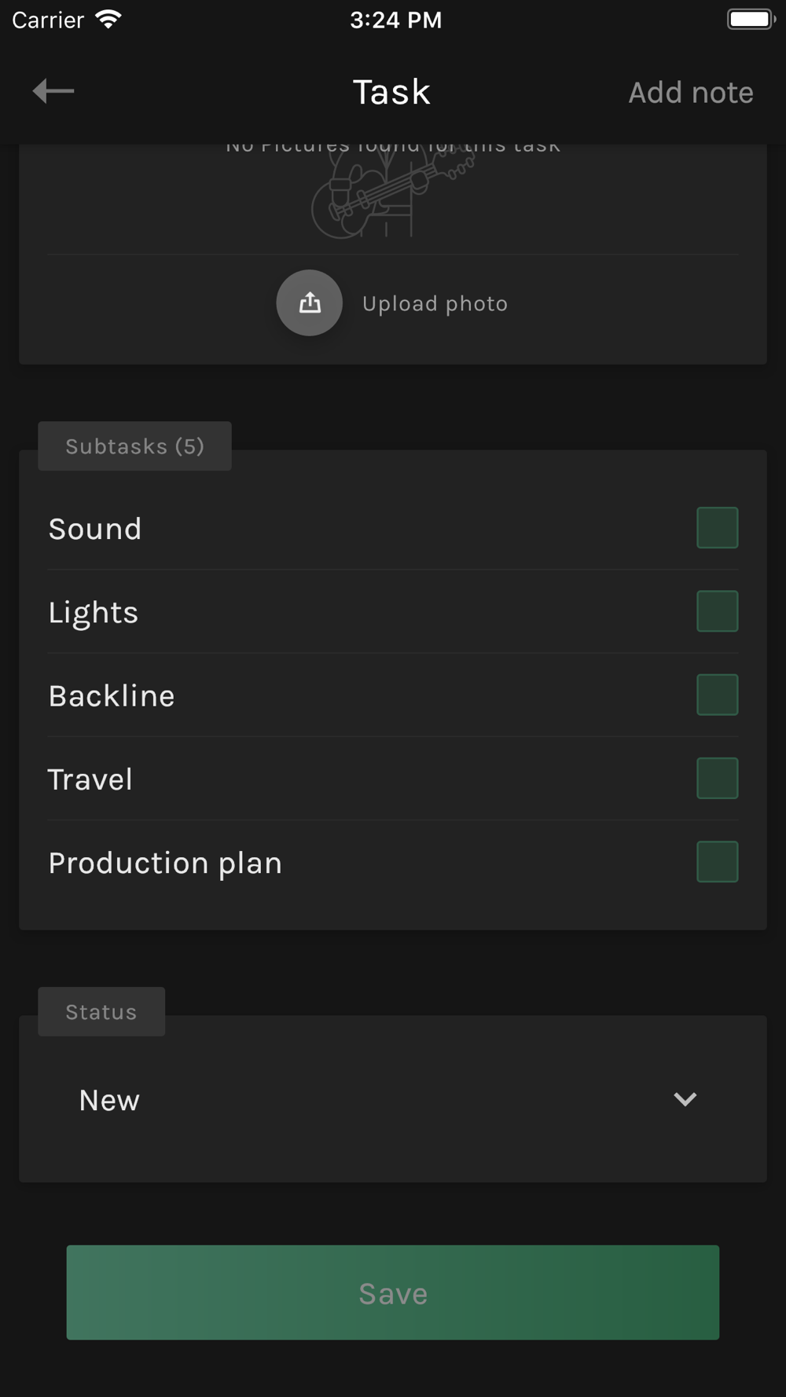Tap the battery status icon
The width and height of the screenshot is (786, 1397).
[x=750, y=20]
